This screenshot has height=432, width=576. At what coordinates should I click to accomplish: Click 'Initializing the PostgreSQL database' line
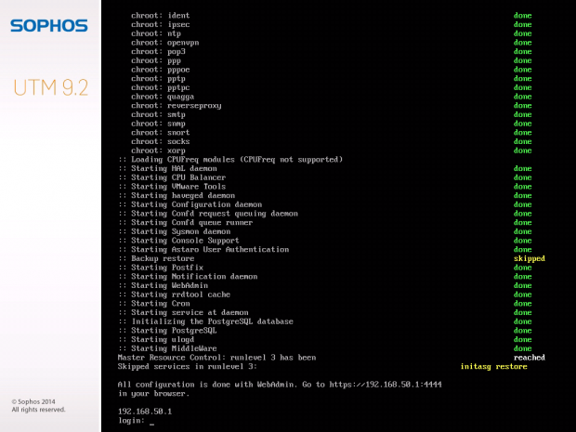coord(205,321)
